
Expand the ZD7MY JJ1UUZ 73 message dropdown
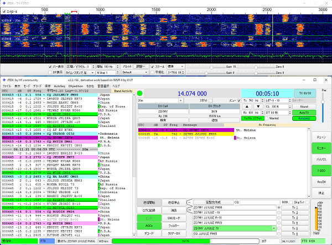(x=273, y=227)
